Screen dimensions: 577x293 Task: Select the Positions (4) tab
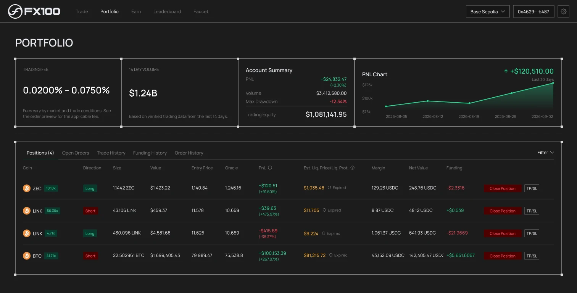[40, 153]
